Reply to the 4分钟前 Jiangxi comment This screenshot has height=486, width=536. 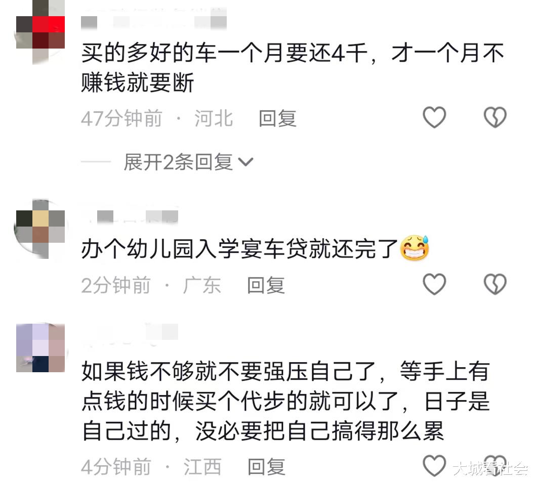pyautogui.click(x=266, y=467)
